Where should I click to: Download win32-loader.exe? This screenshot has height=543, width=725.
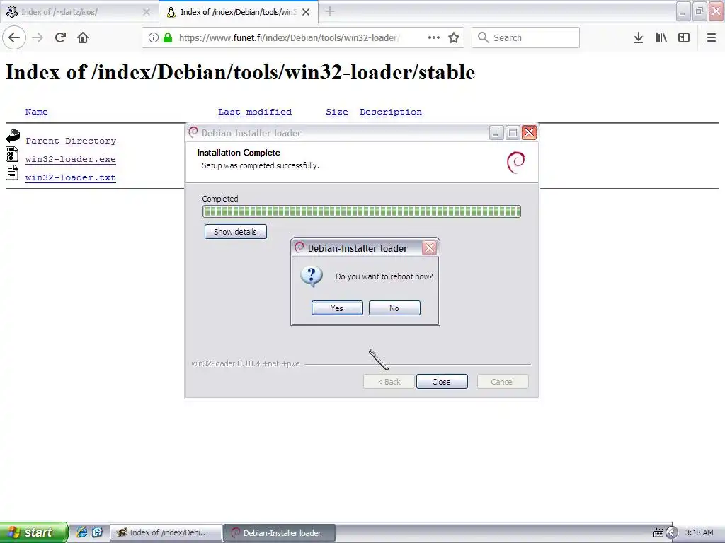pyautogui.click(x=70, y=159)
